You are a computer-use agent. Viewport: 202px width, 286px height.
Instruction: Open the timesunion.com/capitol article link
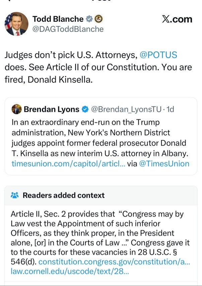point(68,163)
